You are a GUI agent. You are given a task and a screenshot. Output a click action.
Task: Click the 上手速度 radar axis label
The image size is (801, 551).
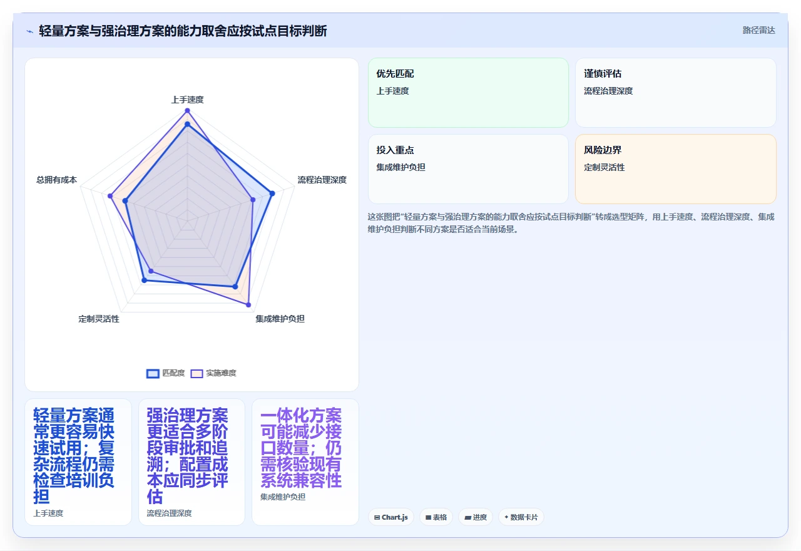[187, 100]
